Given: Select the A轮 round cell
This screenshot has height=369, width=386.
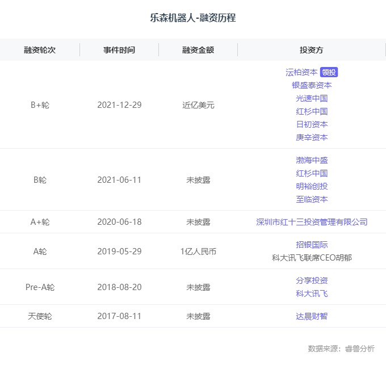Looking at the screenshot, I should click(40, 251).
